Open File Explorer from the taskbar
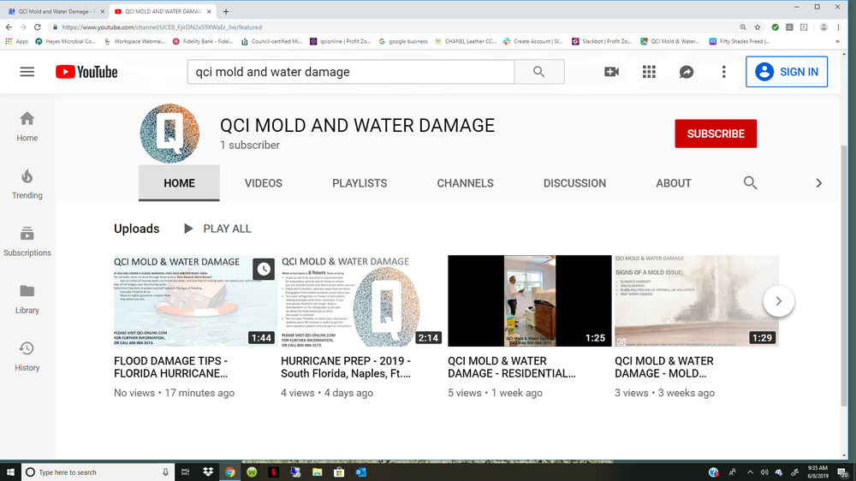 318,472
